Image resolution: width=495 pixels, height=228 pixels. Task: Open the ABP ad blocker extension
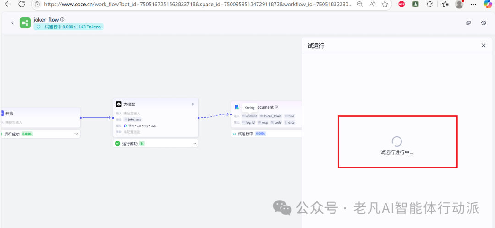401,4
